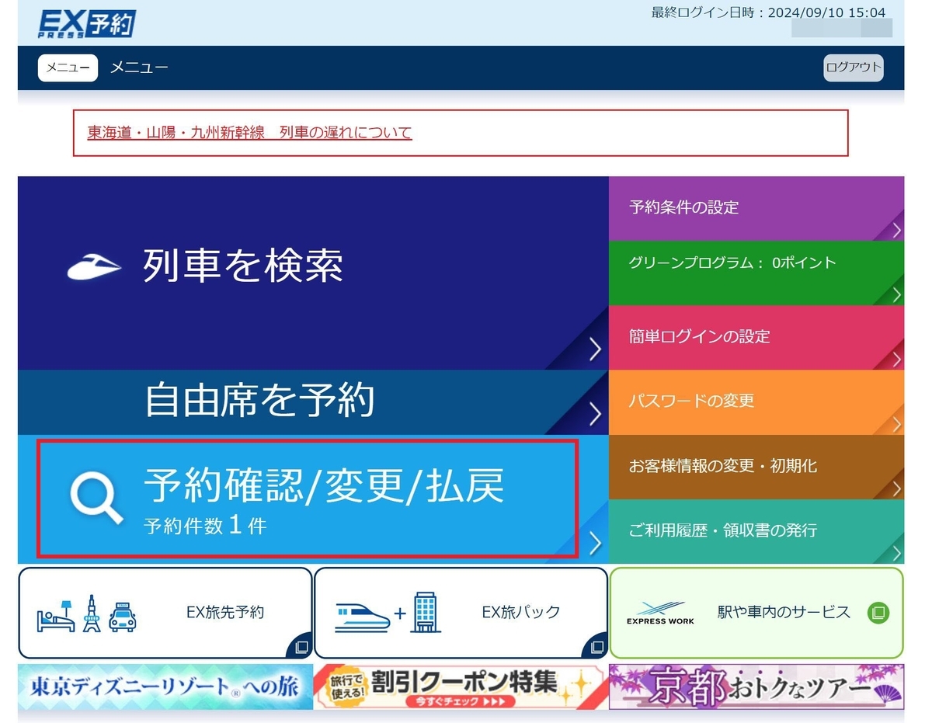This screenshot has width=932, height=723.
Task: Click the メニュー page title text in the navy bar
Action: (x=139, y=68)
